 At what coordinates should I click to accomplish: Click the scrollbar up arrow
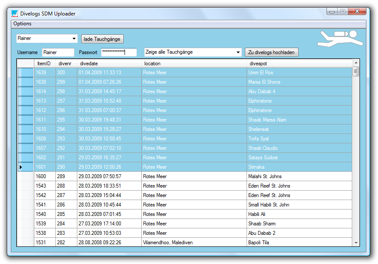click(356, 63)
